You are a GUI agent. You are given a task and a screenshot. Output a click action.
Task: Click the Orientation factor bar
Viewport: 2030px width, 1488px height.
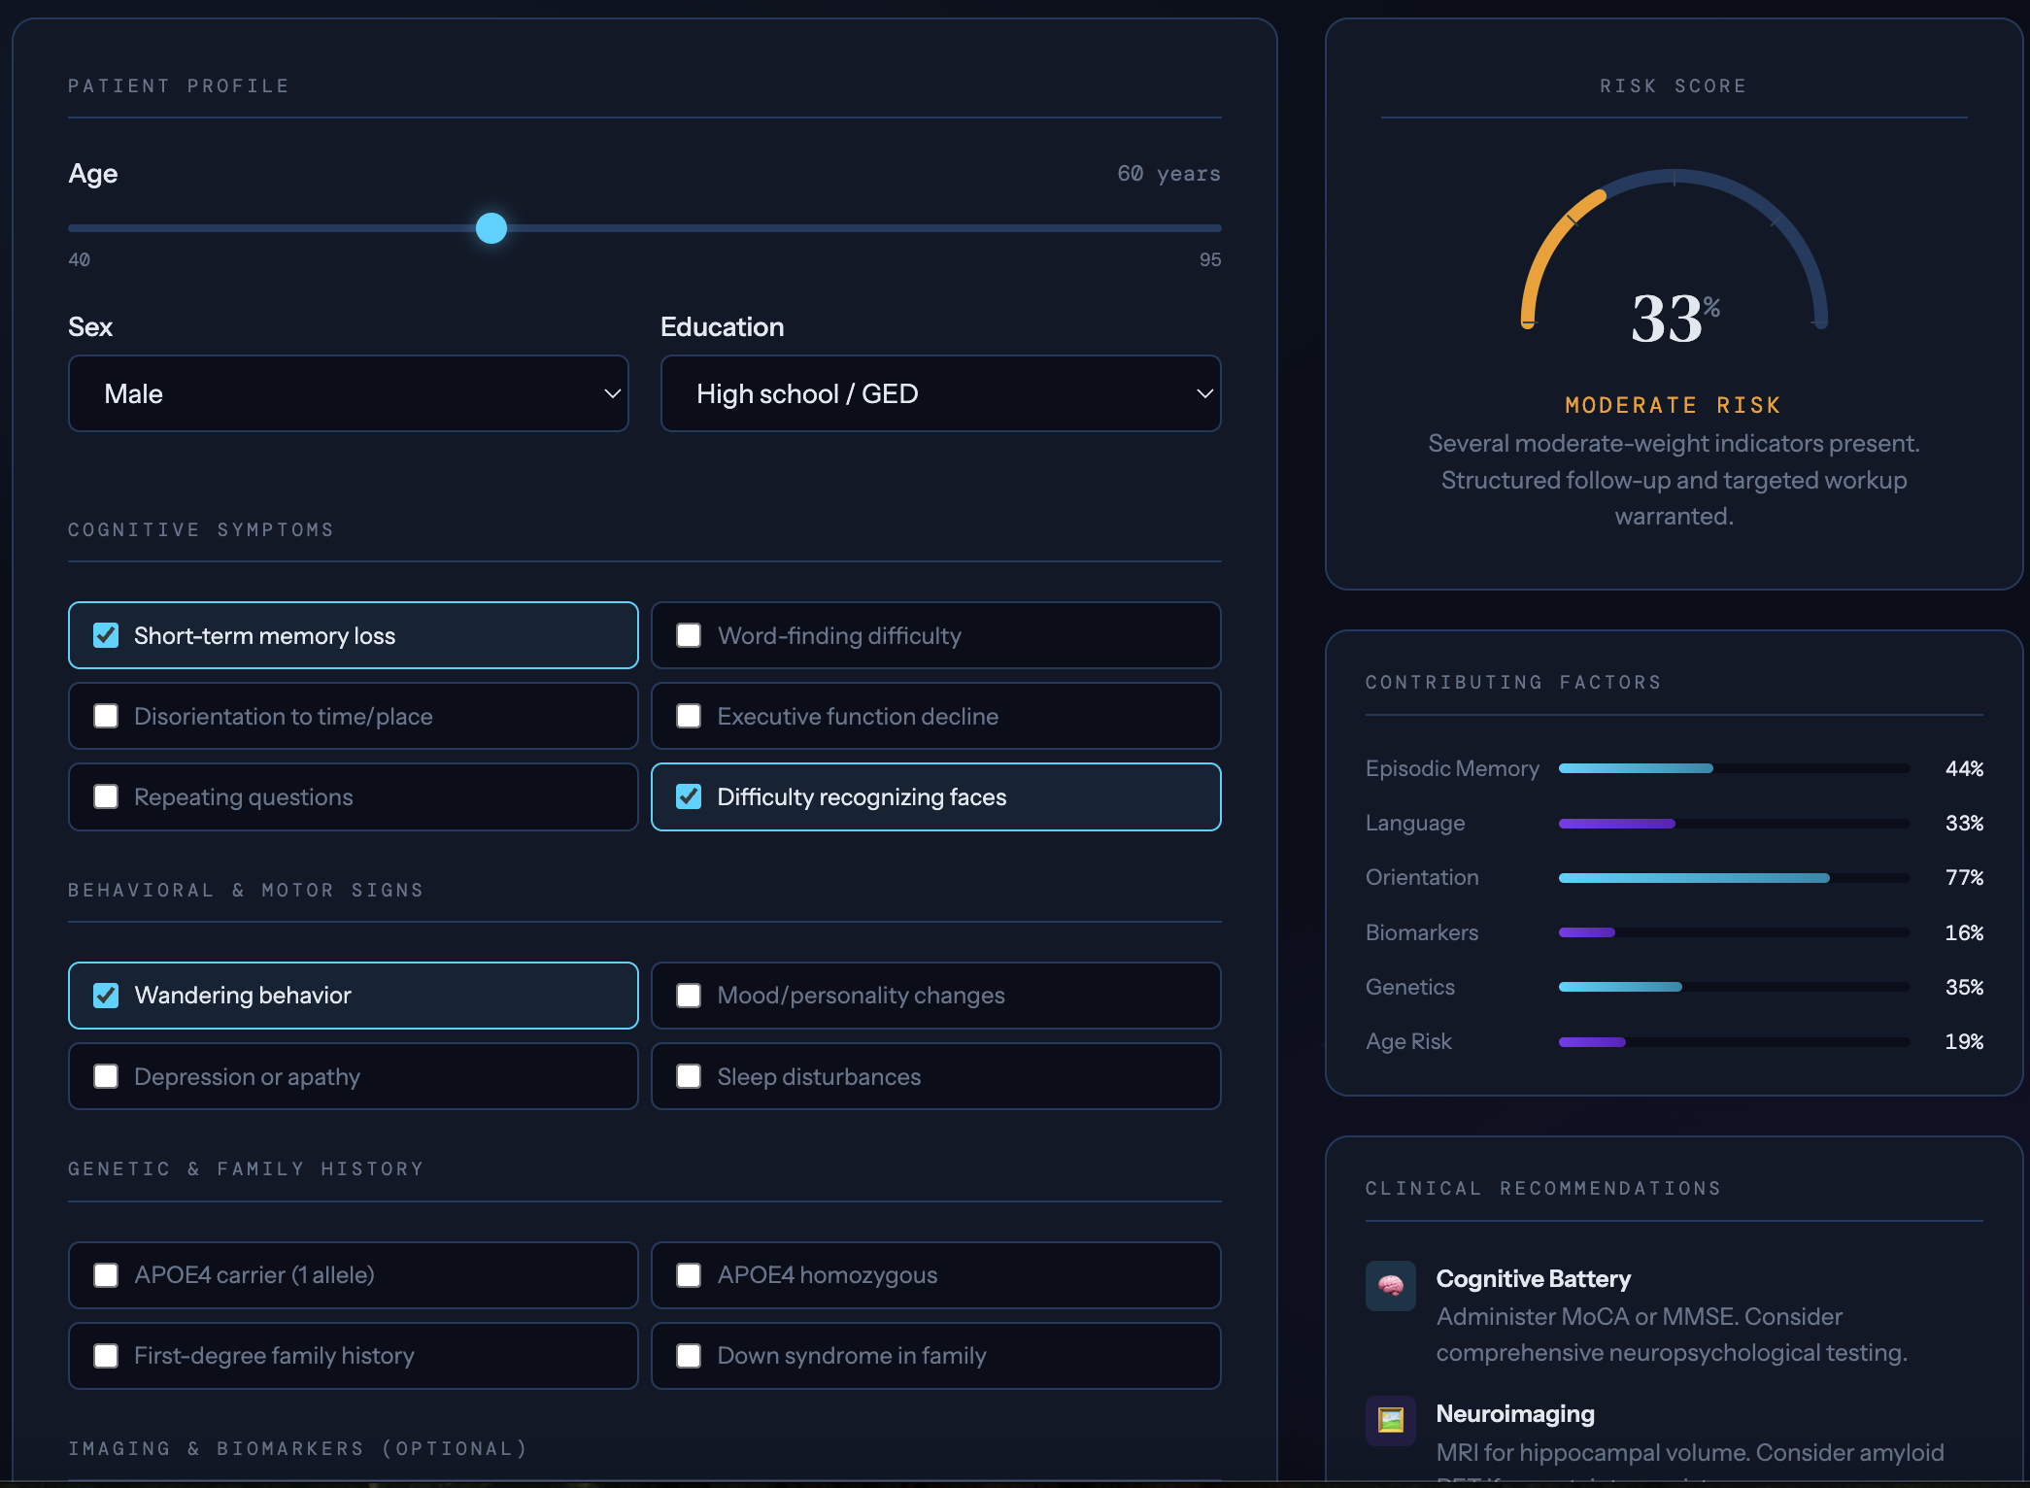click(1733, 878)
